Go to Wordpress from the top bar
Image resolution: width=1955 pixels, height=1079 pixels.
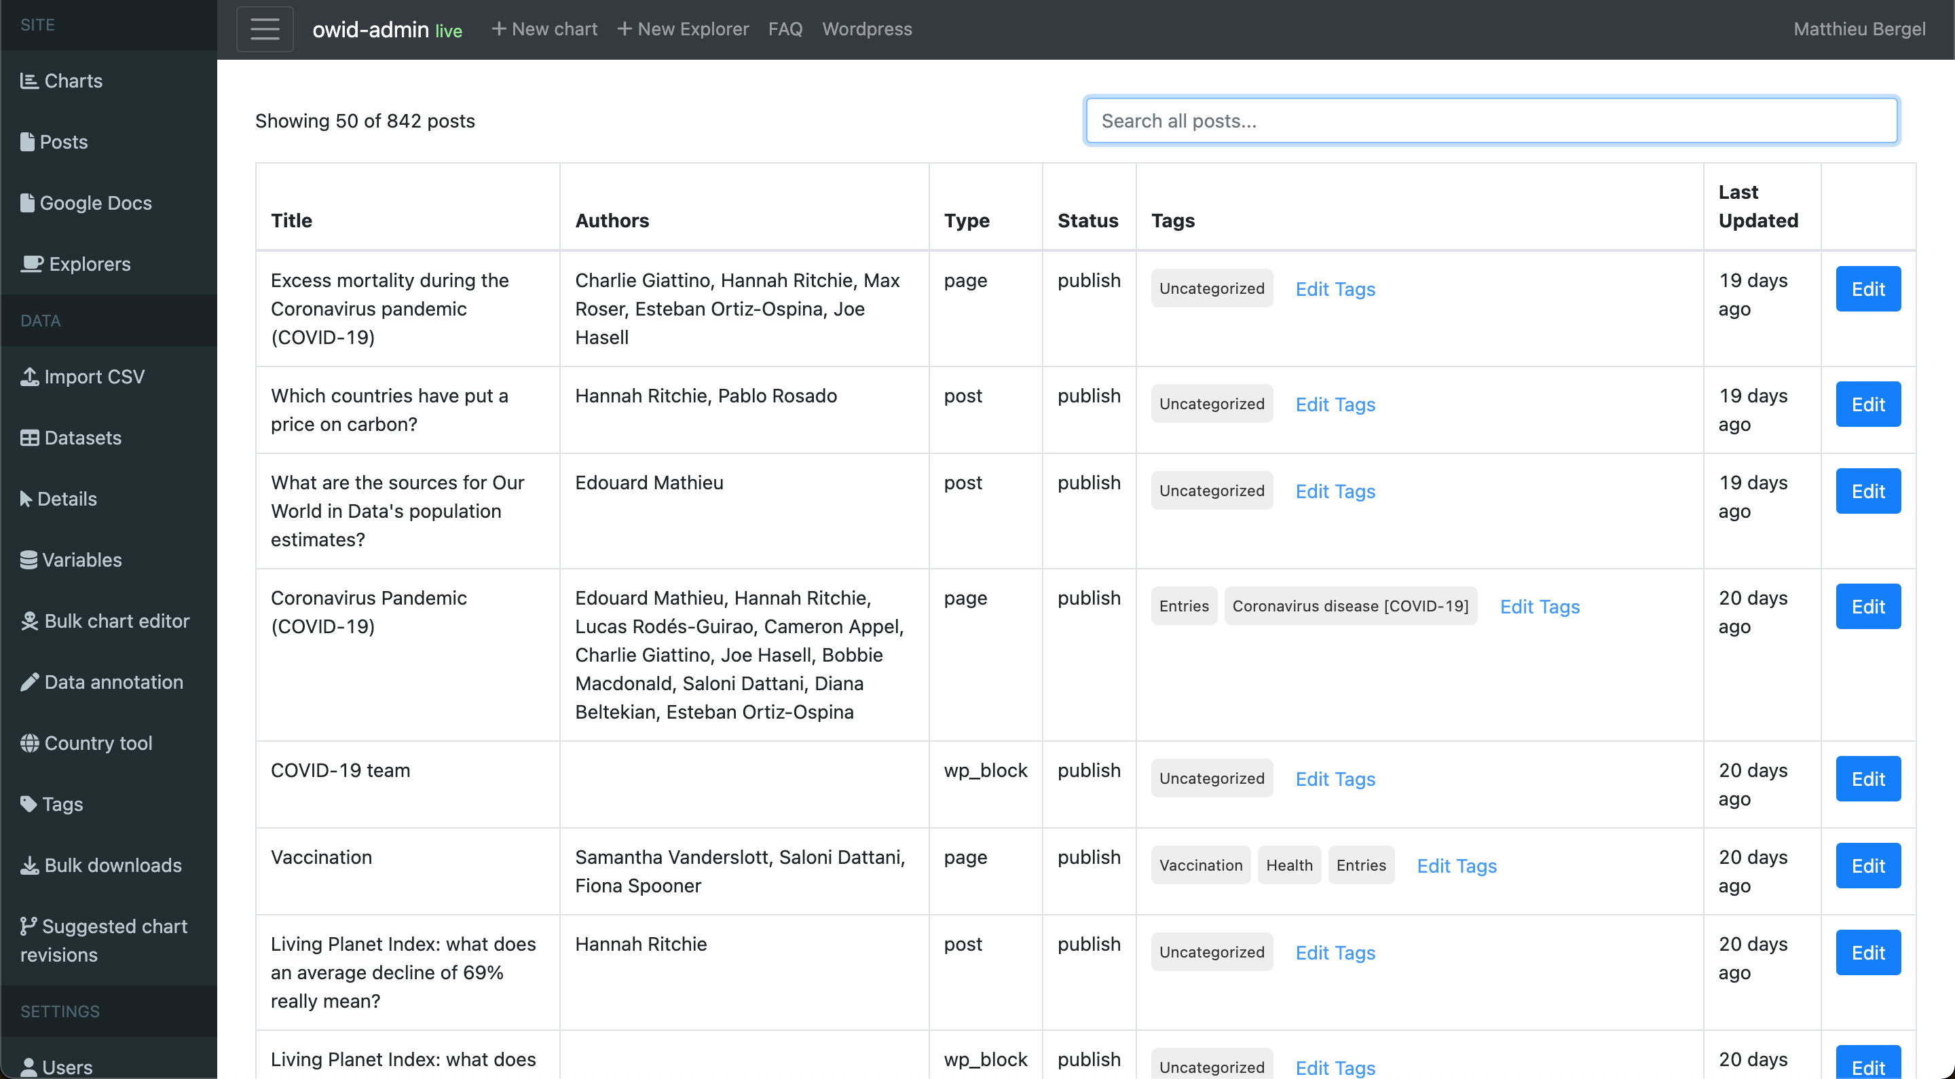[x=867, y=29]
